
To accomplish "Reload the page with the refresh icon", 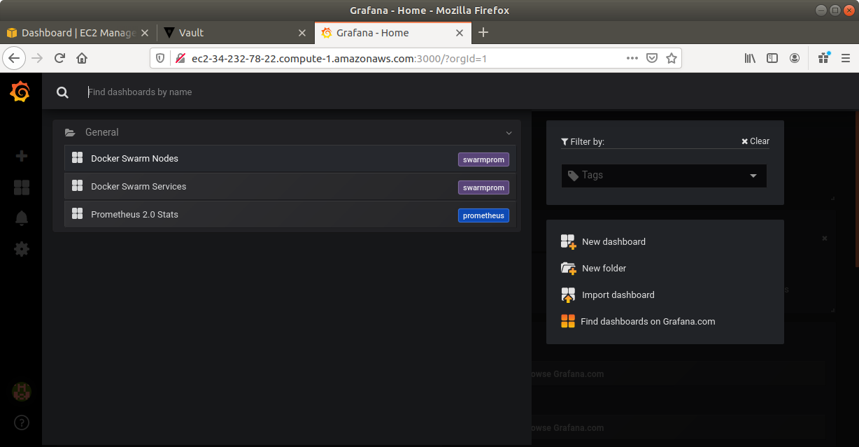I will click(60, 58).
